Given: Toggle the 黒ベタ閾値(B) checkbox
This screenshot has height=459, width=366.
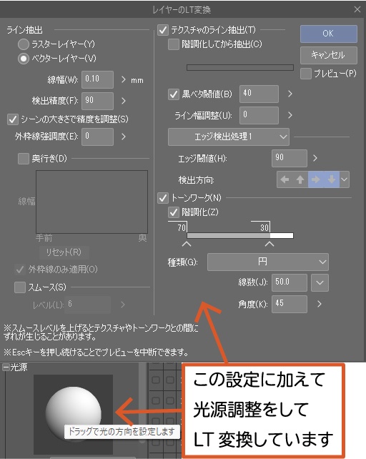Looking at the screenshot, I should pyautogui.click(x=174, y=94).
